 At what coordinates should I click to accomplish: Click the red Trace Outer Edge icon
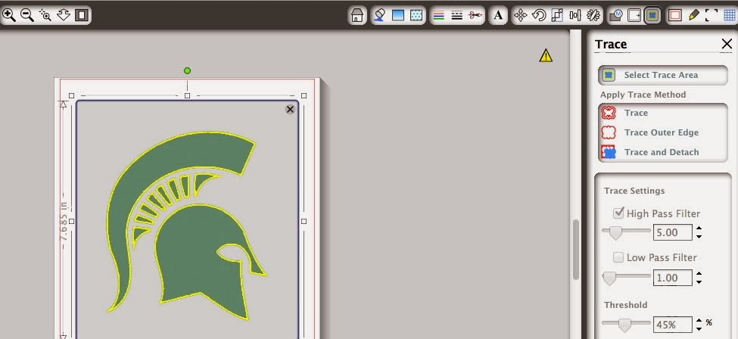point(609,132)
